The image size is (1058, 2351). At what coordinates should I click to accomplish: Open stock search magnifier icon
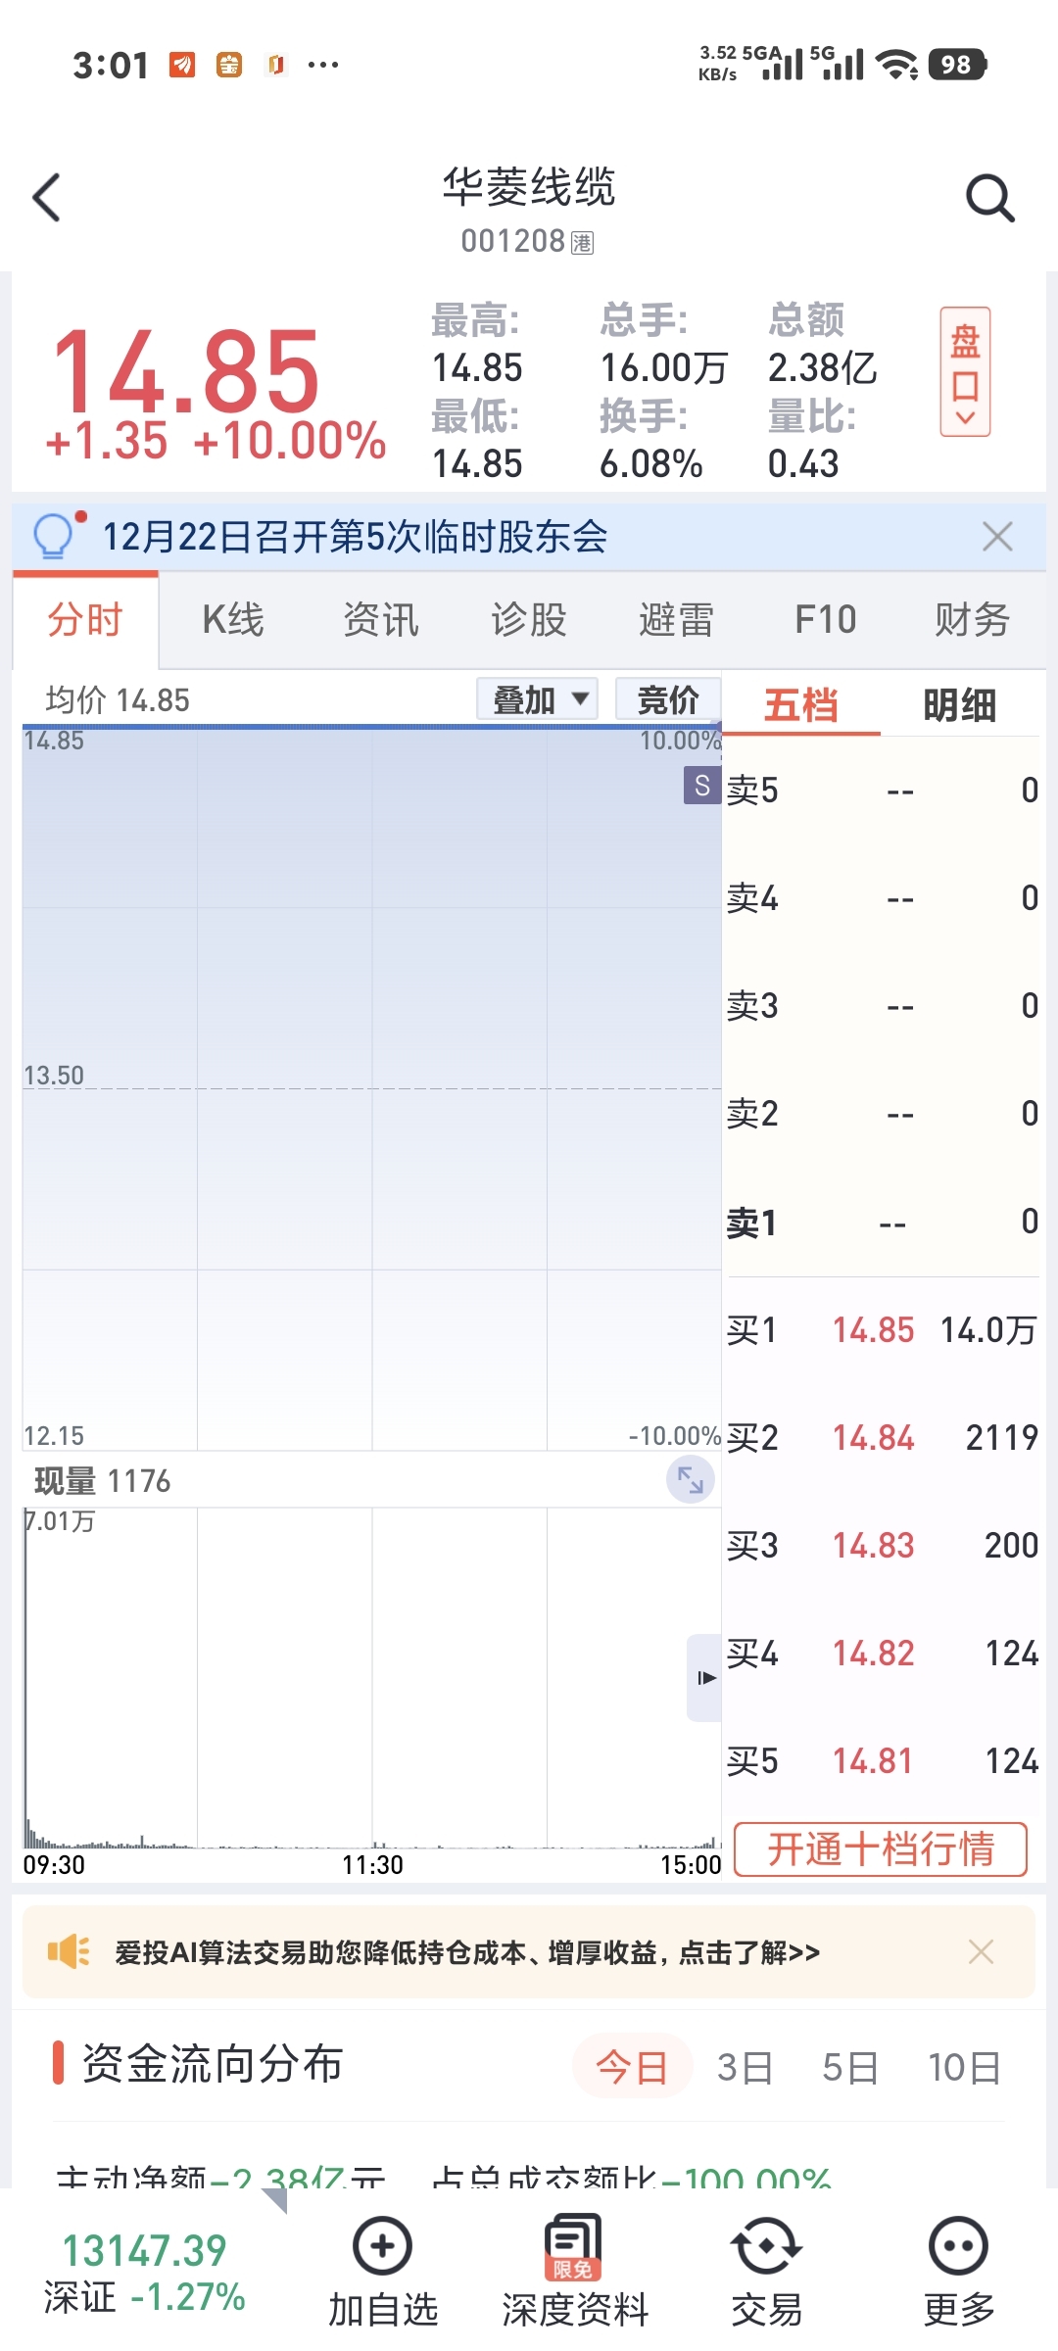click(x=989, y=198)
